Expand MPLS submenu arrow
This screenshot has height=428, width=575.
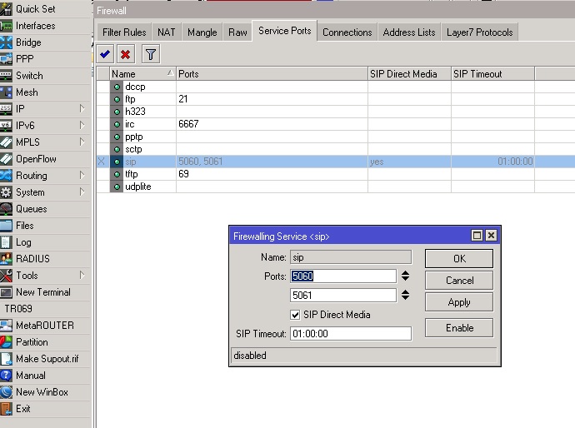[x=82, y=142]
